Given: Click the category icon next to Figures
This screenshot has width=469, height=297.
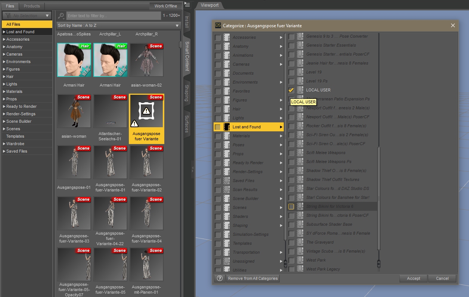Looking at the screenshot, I should click(x=226, y=100).
